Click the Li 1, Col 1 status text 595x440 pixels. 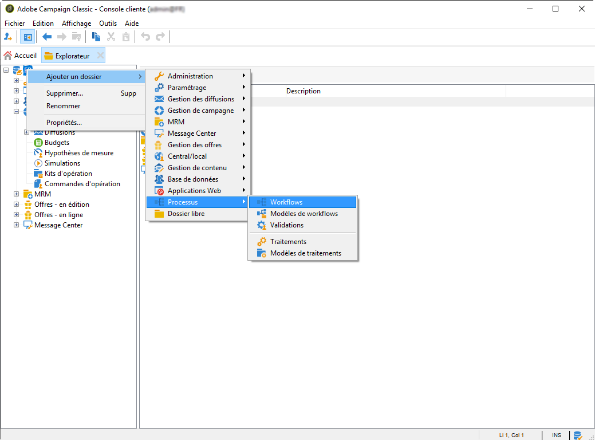tap(511, 435)
